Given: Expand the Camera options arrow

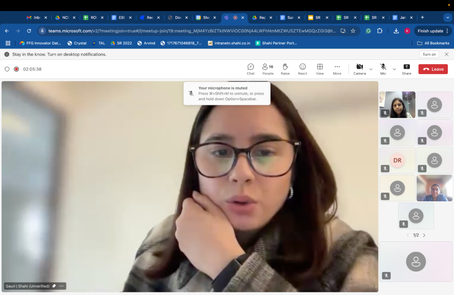Looking at the screenshot, I should pyautogui.click(x=371, y=69).
